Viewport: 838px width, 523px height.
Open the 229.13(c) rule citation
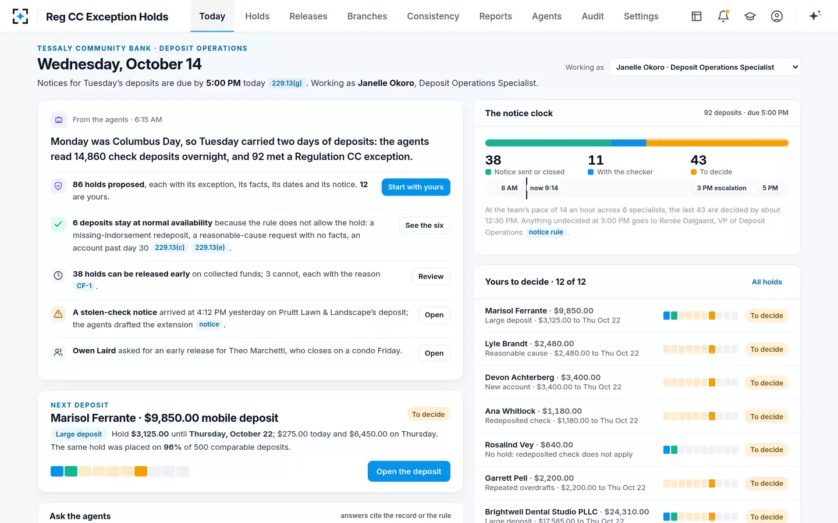click(x=170, y=248)
